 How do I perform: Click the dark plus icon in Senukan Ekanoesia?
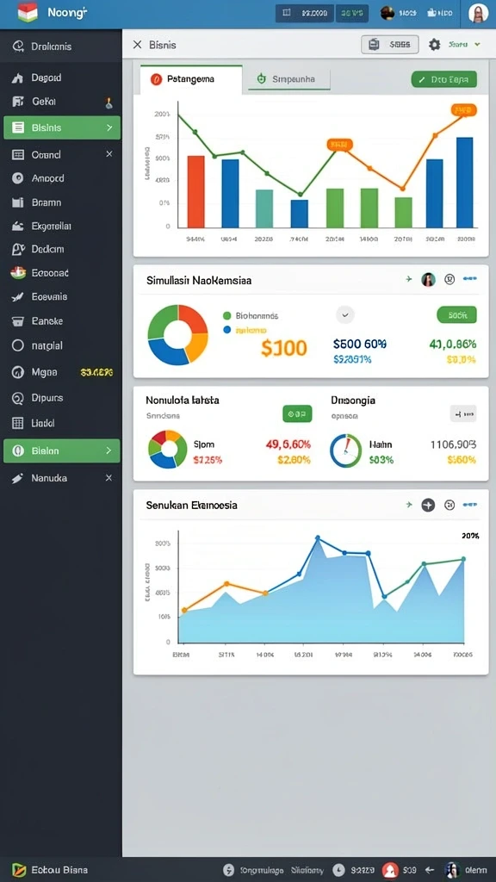pos(428,505)
